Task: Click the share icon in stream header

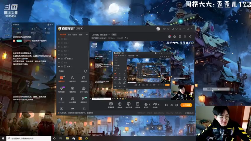Action: [190, 36]
